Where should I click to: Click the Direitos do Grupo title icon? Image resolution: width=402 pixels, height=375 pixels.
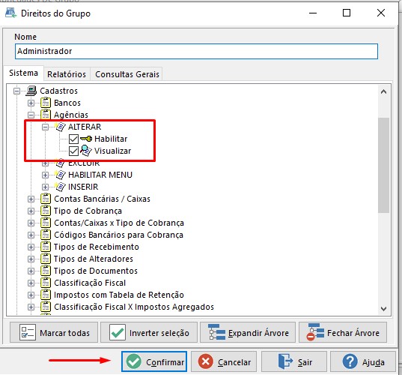pos(10,13)
